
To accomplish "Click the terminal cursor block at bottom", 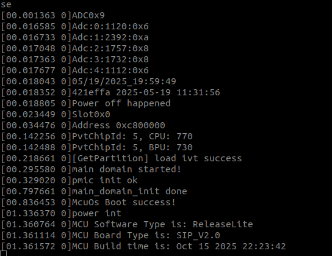I will pos(4,253).
